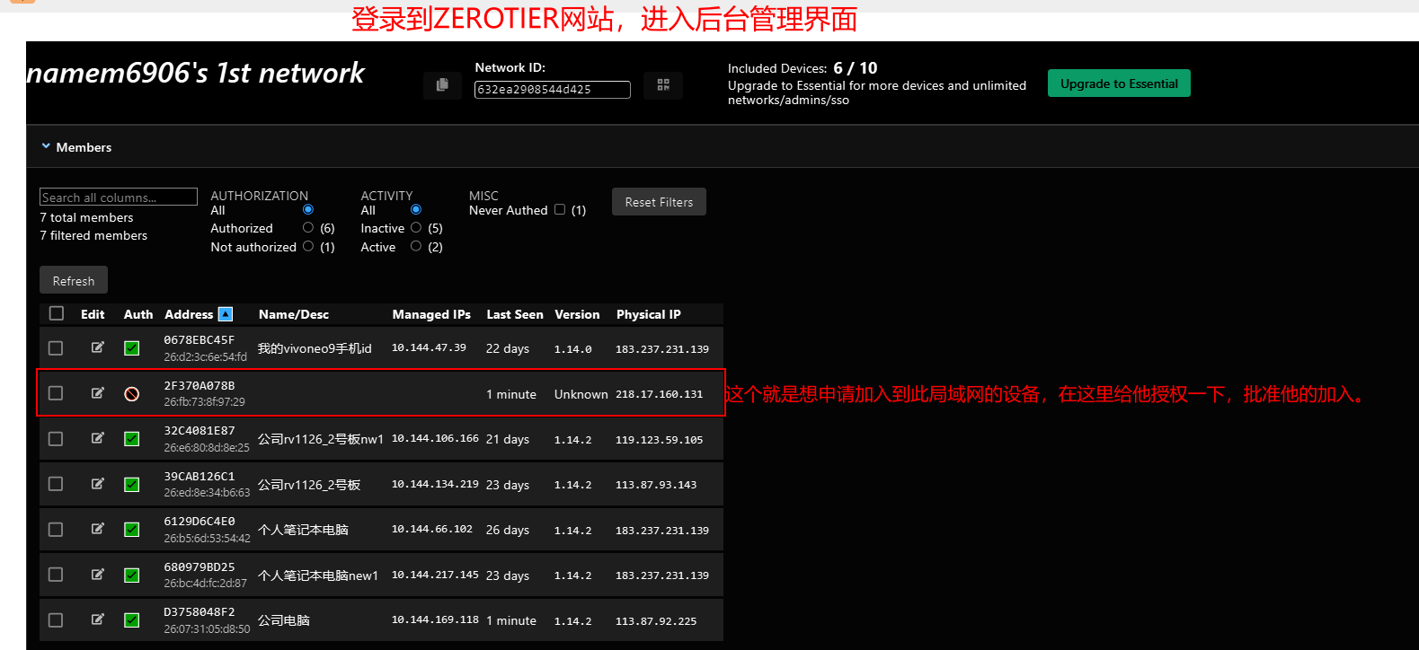Image resolution: width=1419 pixels, height=650 pixels.
Task: Toggle auth check for D3758048F2
Action: [131, 620]
